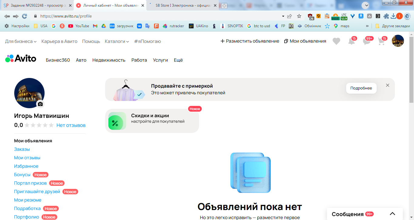Open the YouTube bookmark
Viewport: 414px width, 220px height.
(78, 26)
